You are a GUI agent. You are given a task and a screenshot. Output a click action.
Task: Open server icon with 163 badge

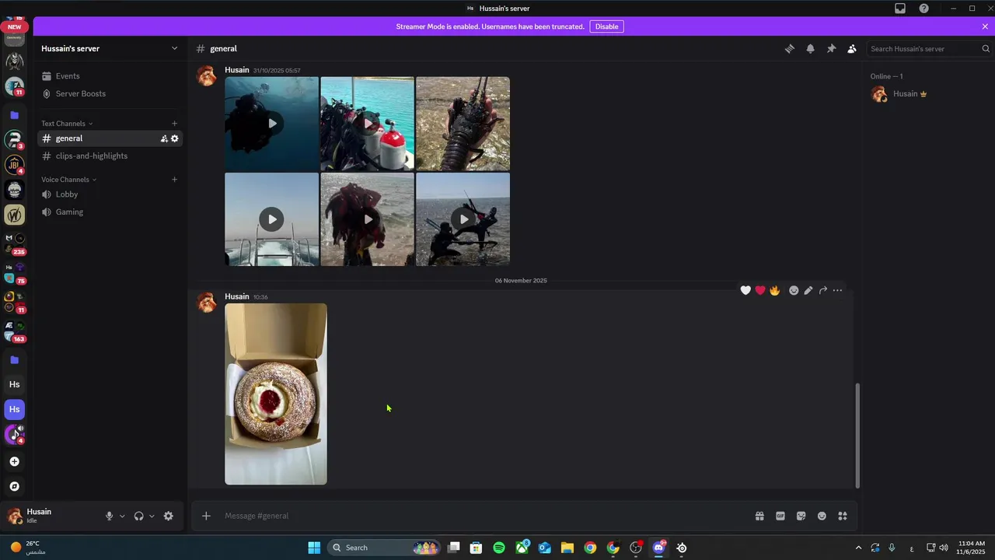(x=14, y=331)
